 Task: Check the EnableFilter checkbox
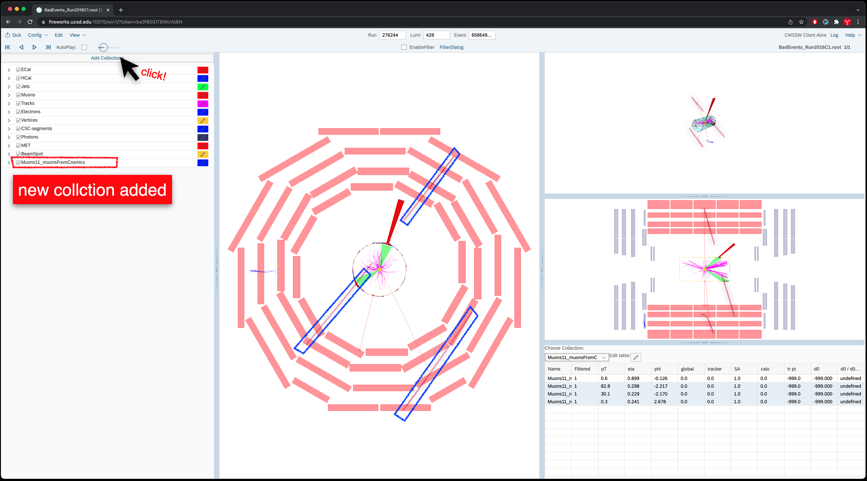tap(404, 47)
